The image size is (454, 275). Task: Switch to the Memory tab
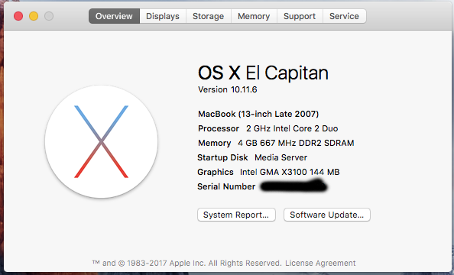pos(254,16)
